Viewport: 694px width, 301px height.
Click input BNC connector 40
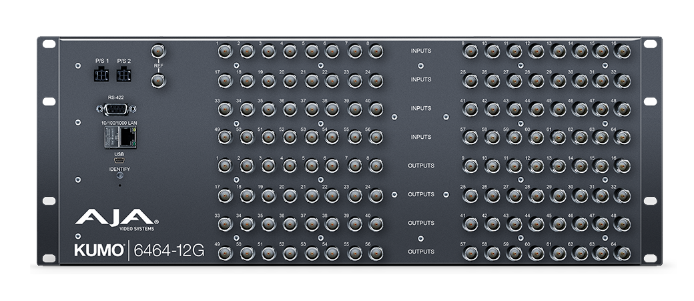point(376,109)
